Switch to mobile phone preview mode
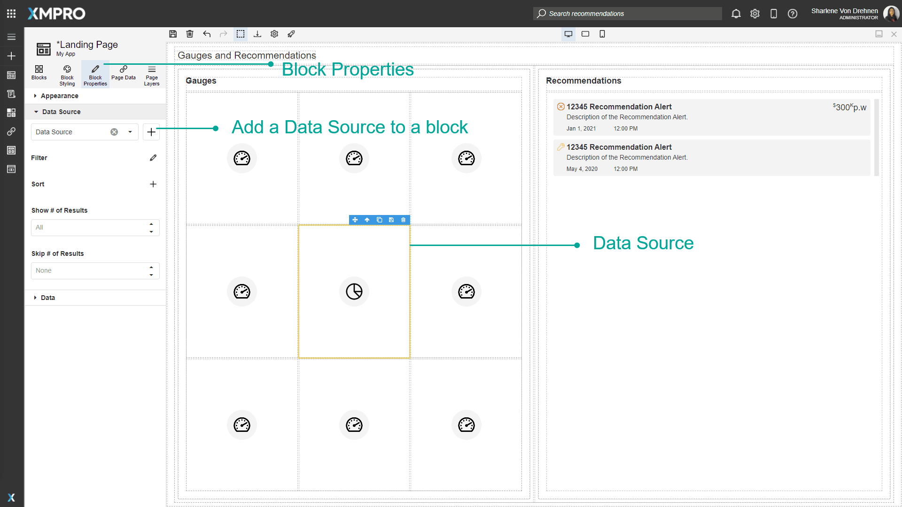902x507 pixels. tap(602, 34)
